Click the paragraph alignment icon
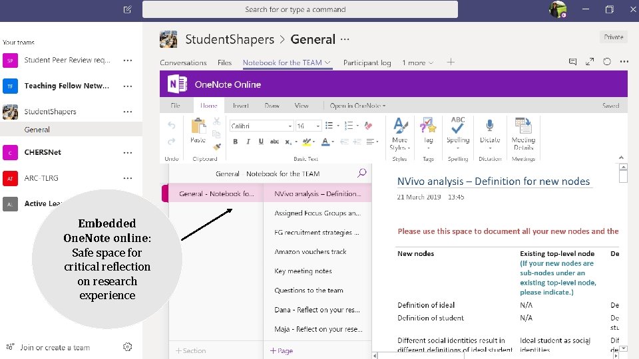 (x=370, y=142)
